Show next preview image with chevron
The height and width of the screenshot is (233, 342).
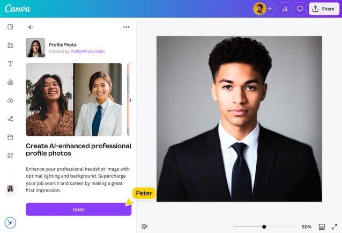[130, 100]
